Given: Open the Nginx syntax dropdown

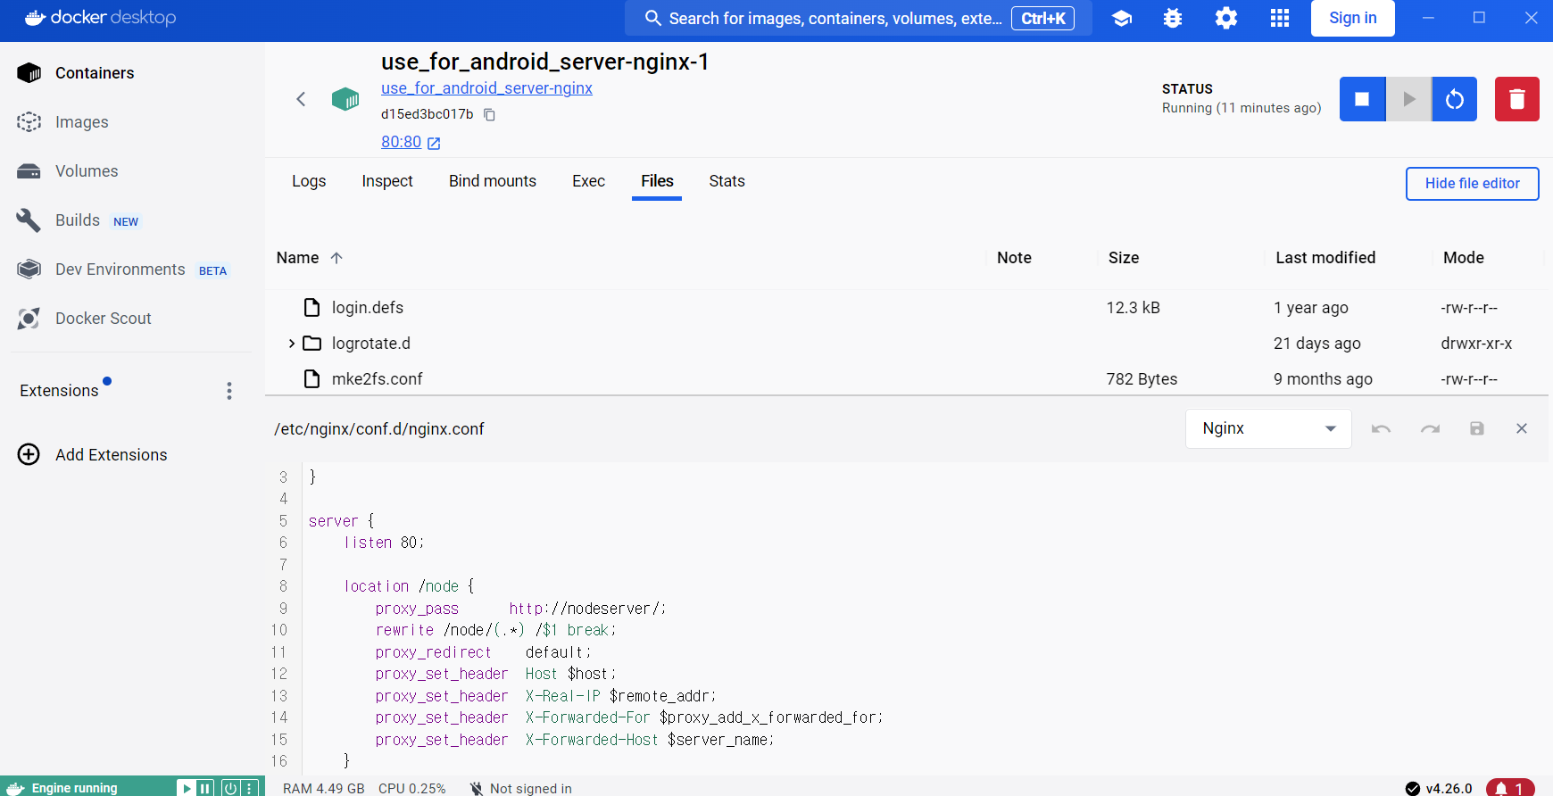Looking at the screenshot, I should [1268, 429].
